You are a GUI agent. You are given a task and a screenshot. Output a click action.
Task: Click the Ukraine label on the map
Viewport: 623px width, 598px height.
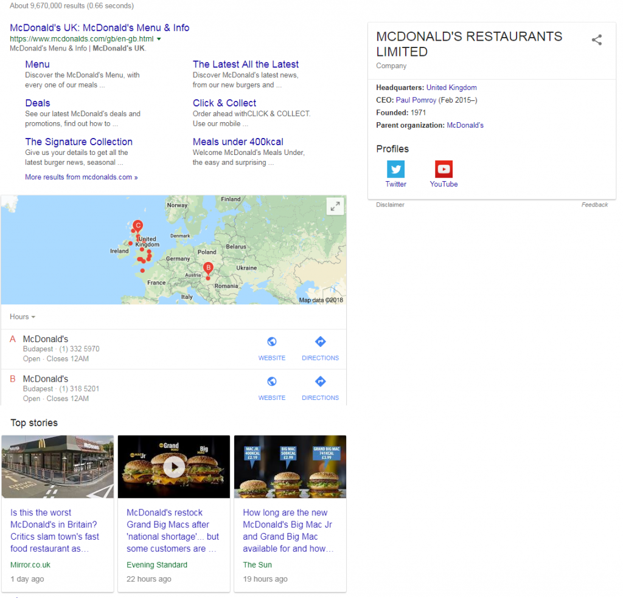(x=246, y=268)
